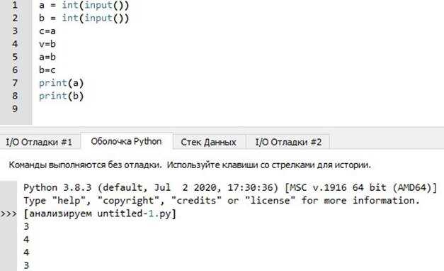The width and height of the screenshot is (444, 271).
Task: Click the '[анализируем untitled-1.py]' shell line
Action: pyautogui.click(x=100, y=214)
